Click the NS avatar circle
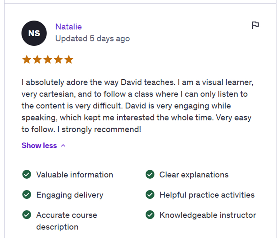The height and width of the screenshot is (238, 279). click(34, 33)
